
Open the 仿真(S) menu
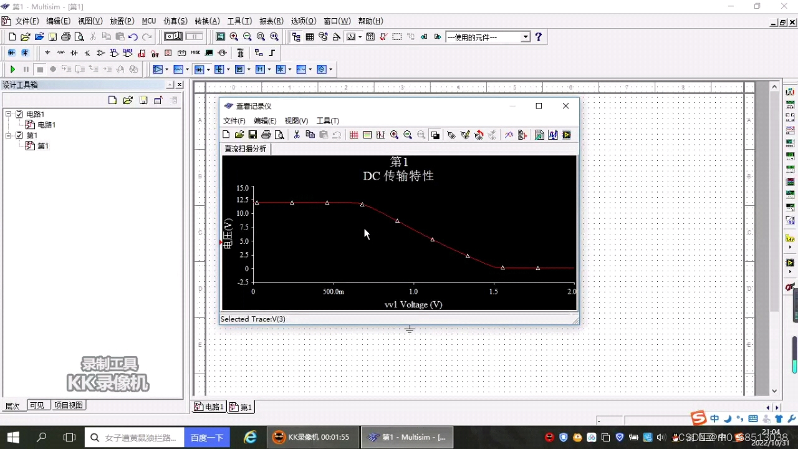point(175,21)
